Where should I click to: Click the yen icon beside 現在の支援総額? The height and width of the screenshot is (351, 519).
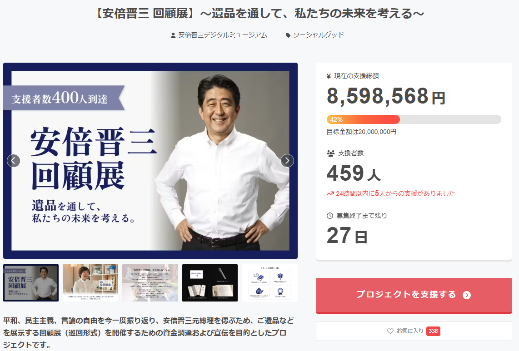click(329, 76)
